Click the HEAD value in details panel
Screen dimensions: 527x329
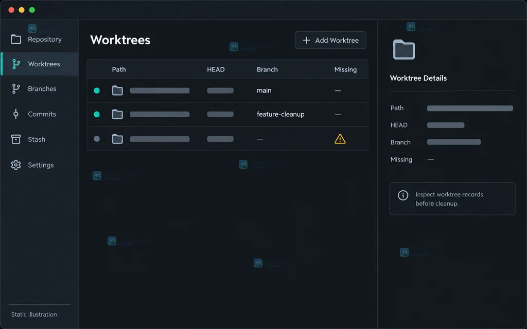point(446,125)
